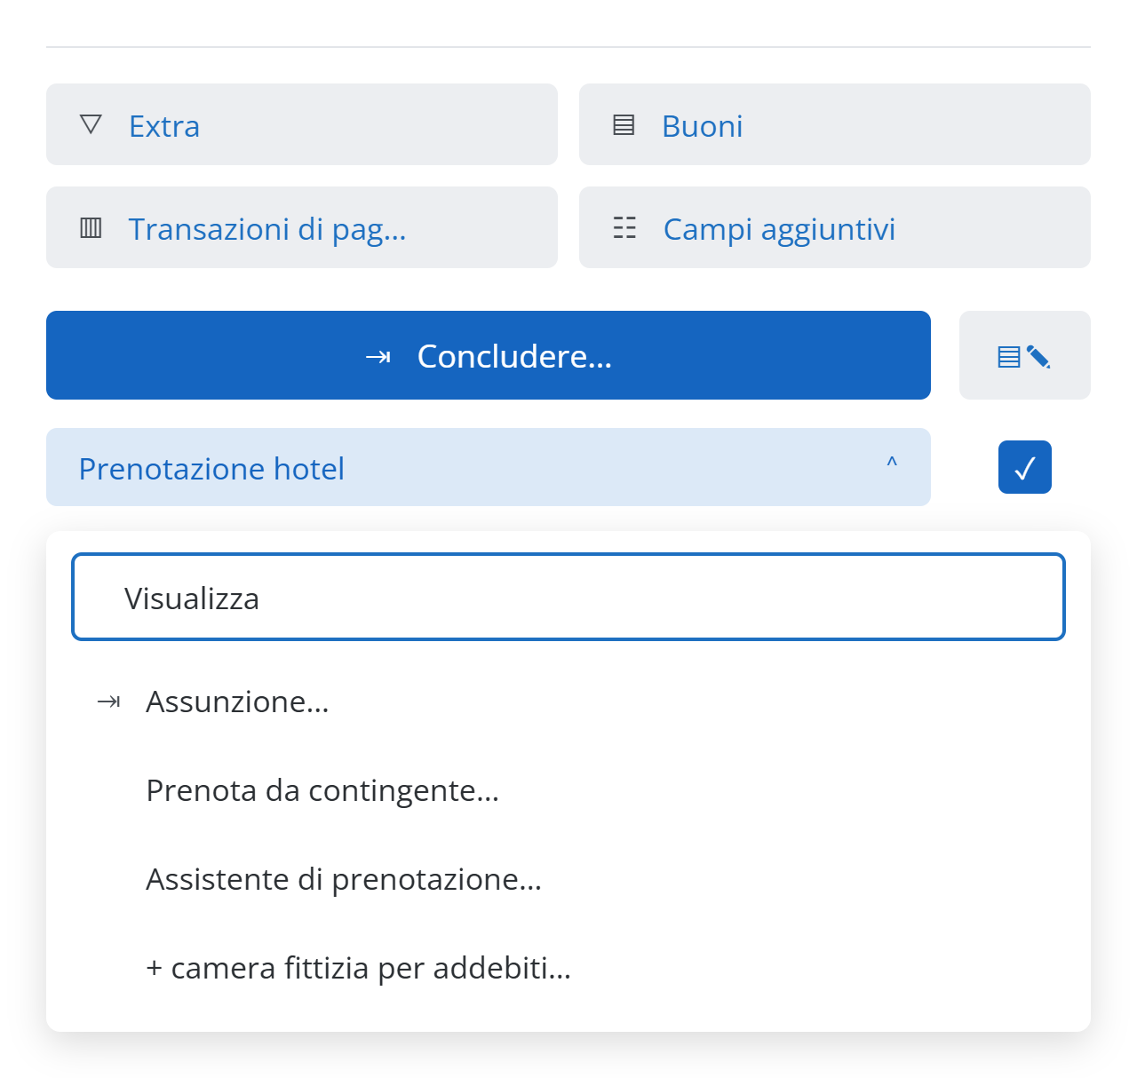
Task: Click the arrow icon next to Assunzione
Action: [108, 702]
